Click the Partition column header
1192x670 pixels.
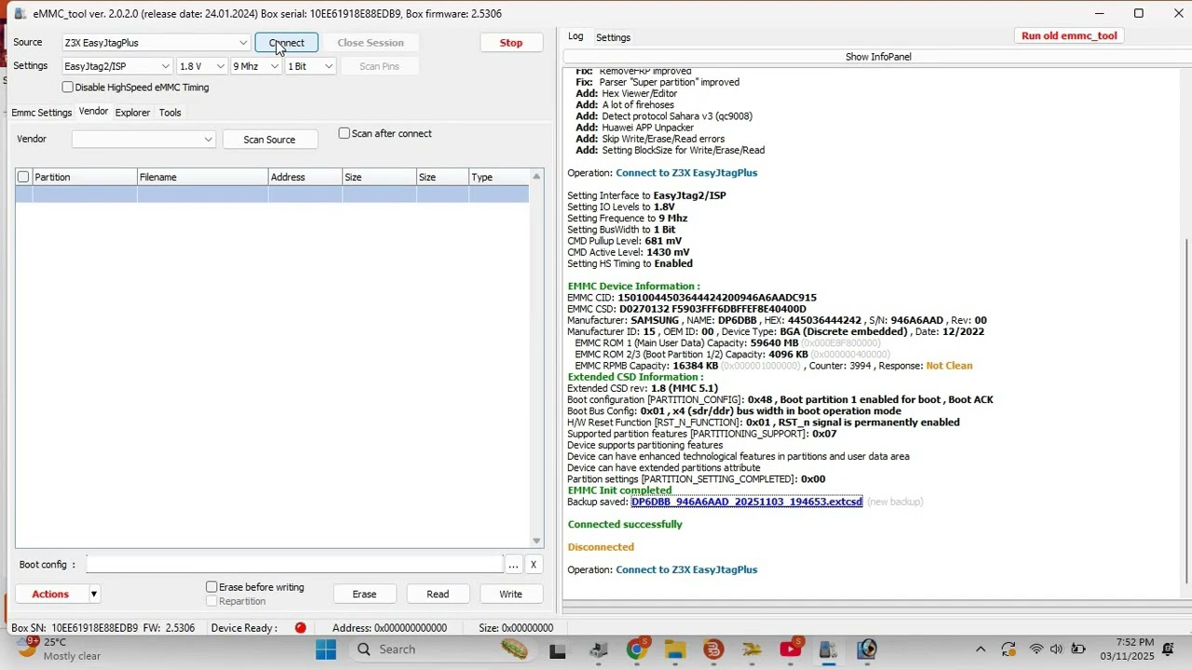point(85,177)
